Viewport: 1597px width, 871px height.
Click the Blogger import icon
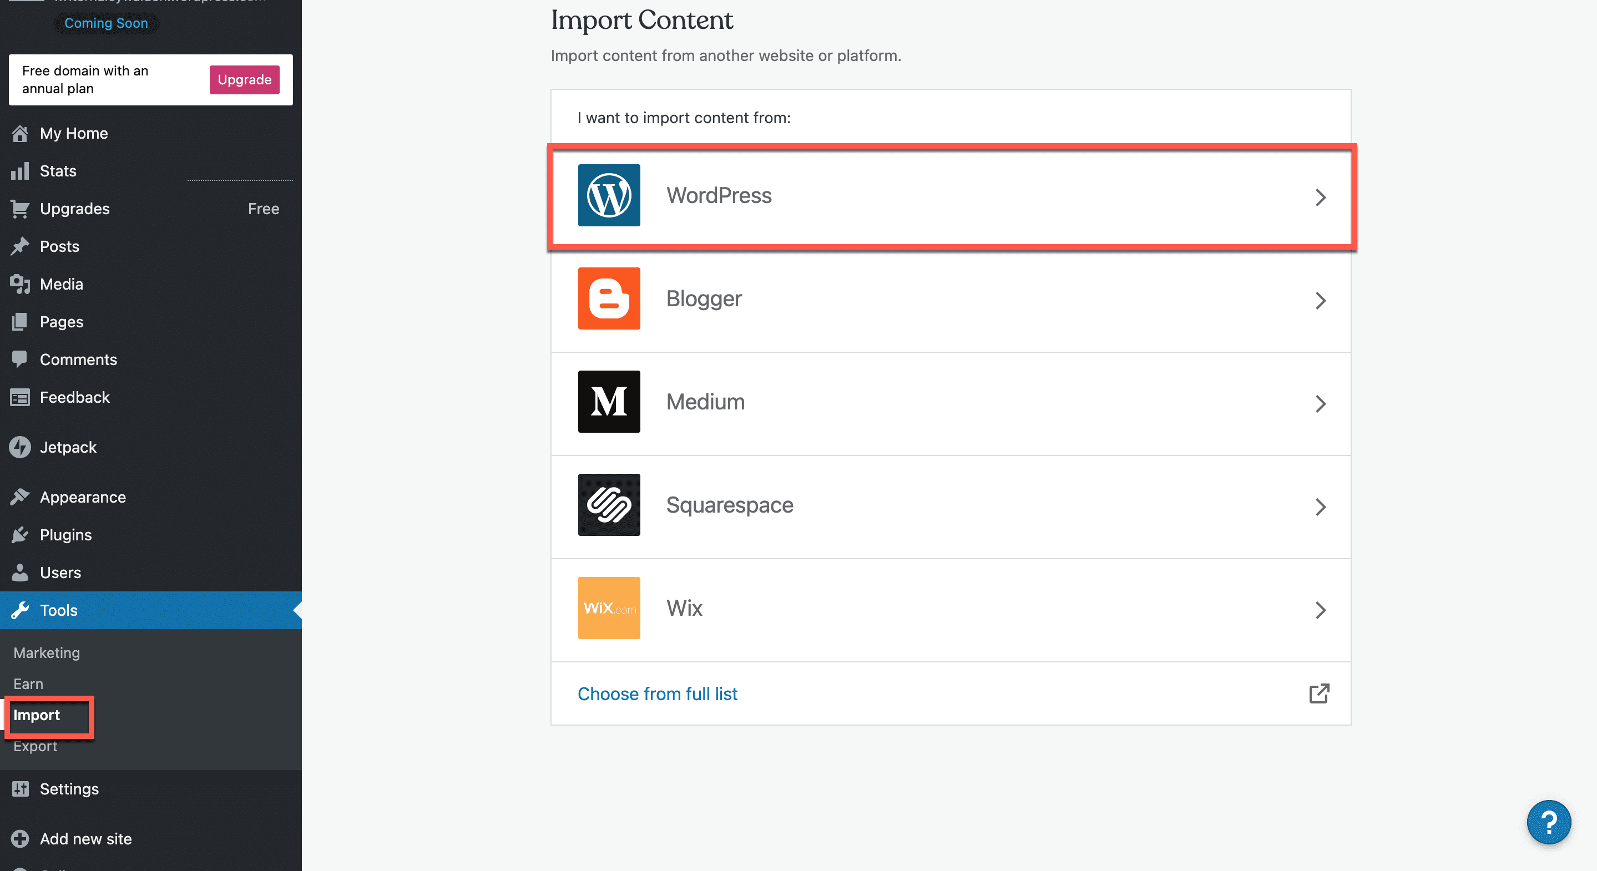(608, 298)
